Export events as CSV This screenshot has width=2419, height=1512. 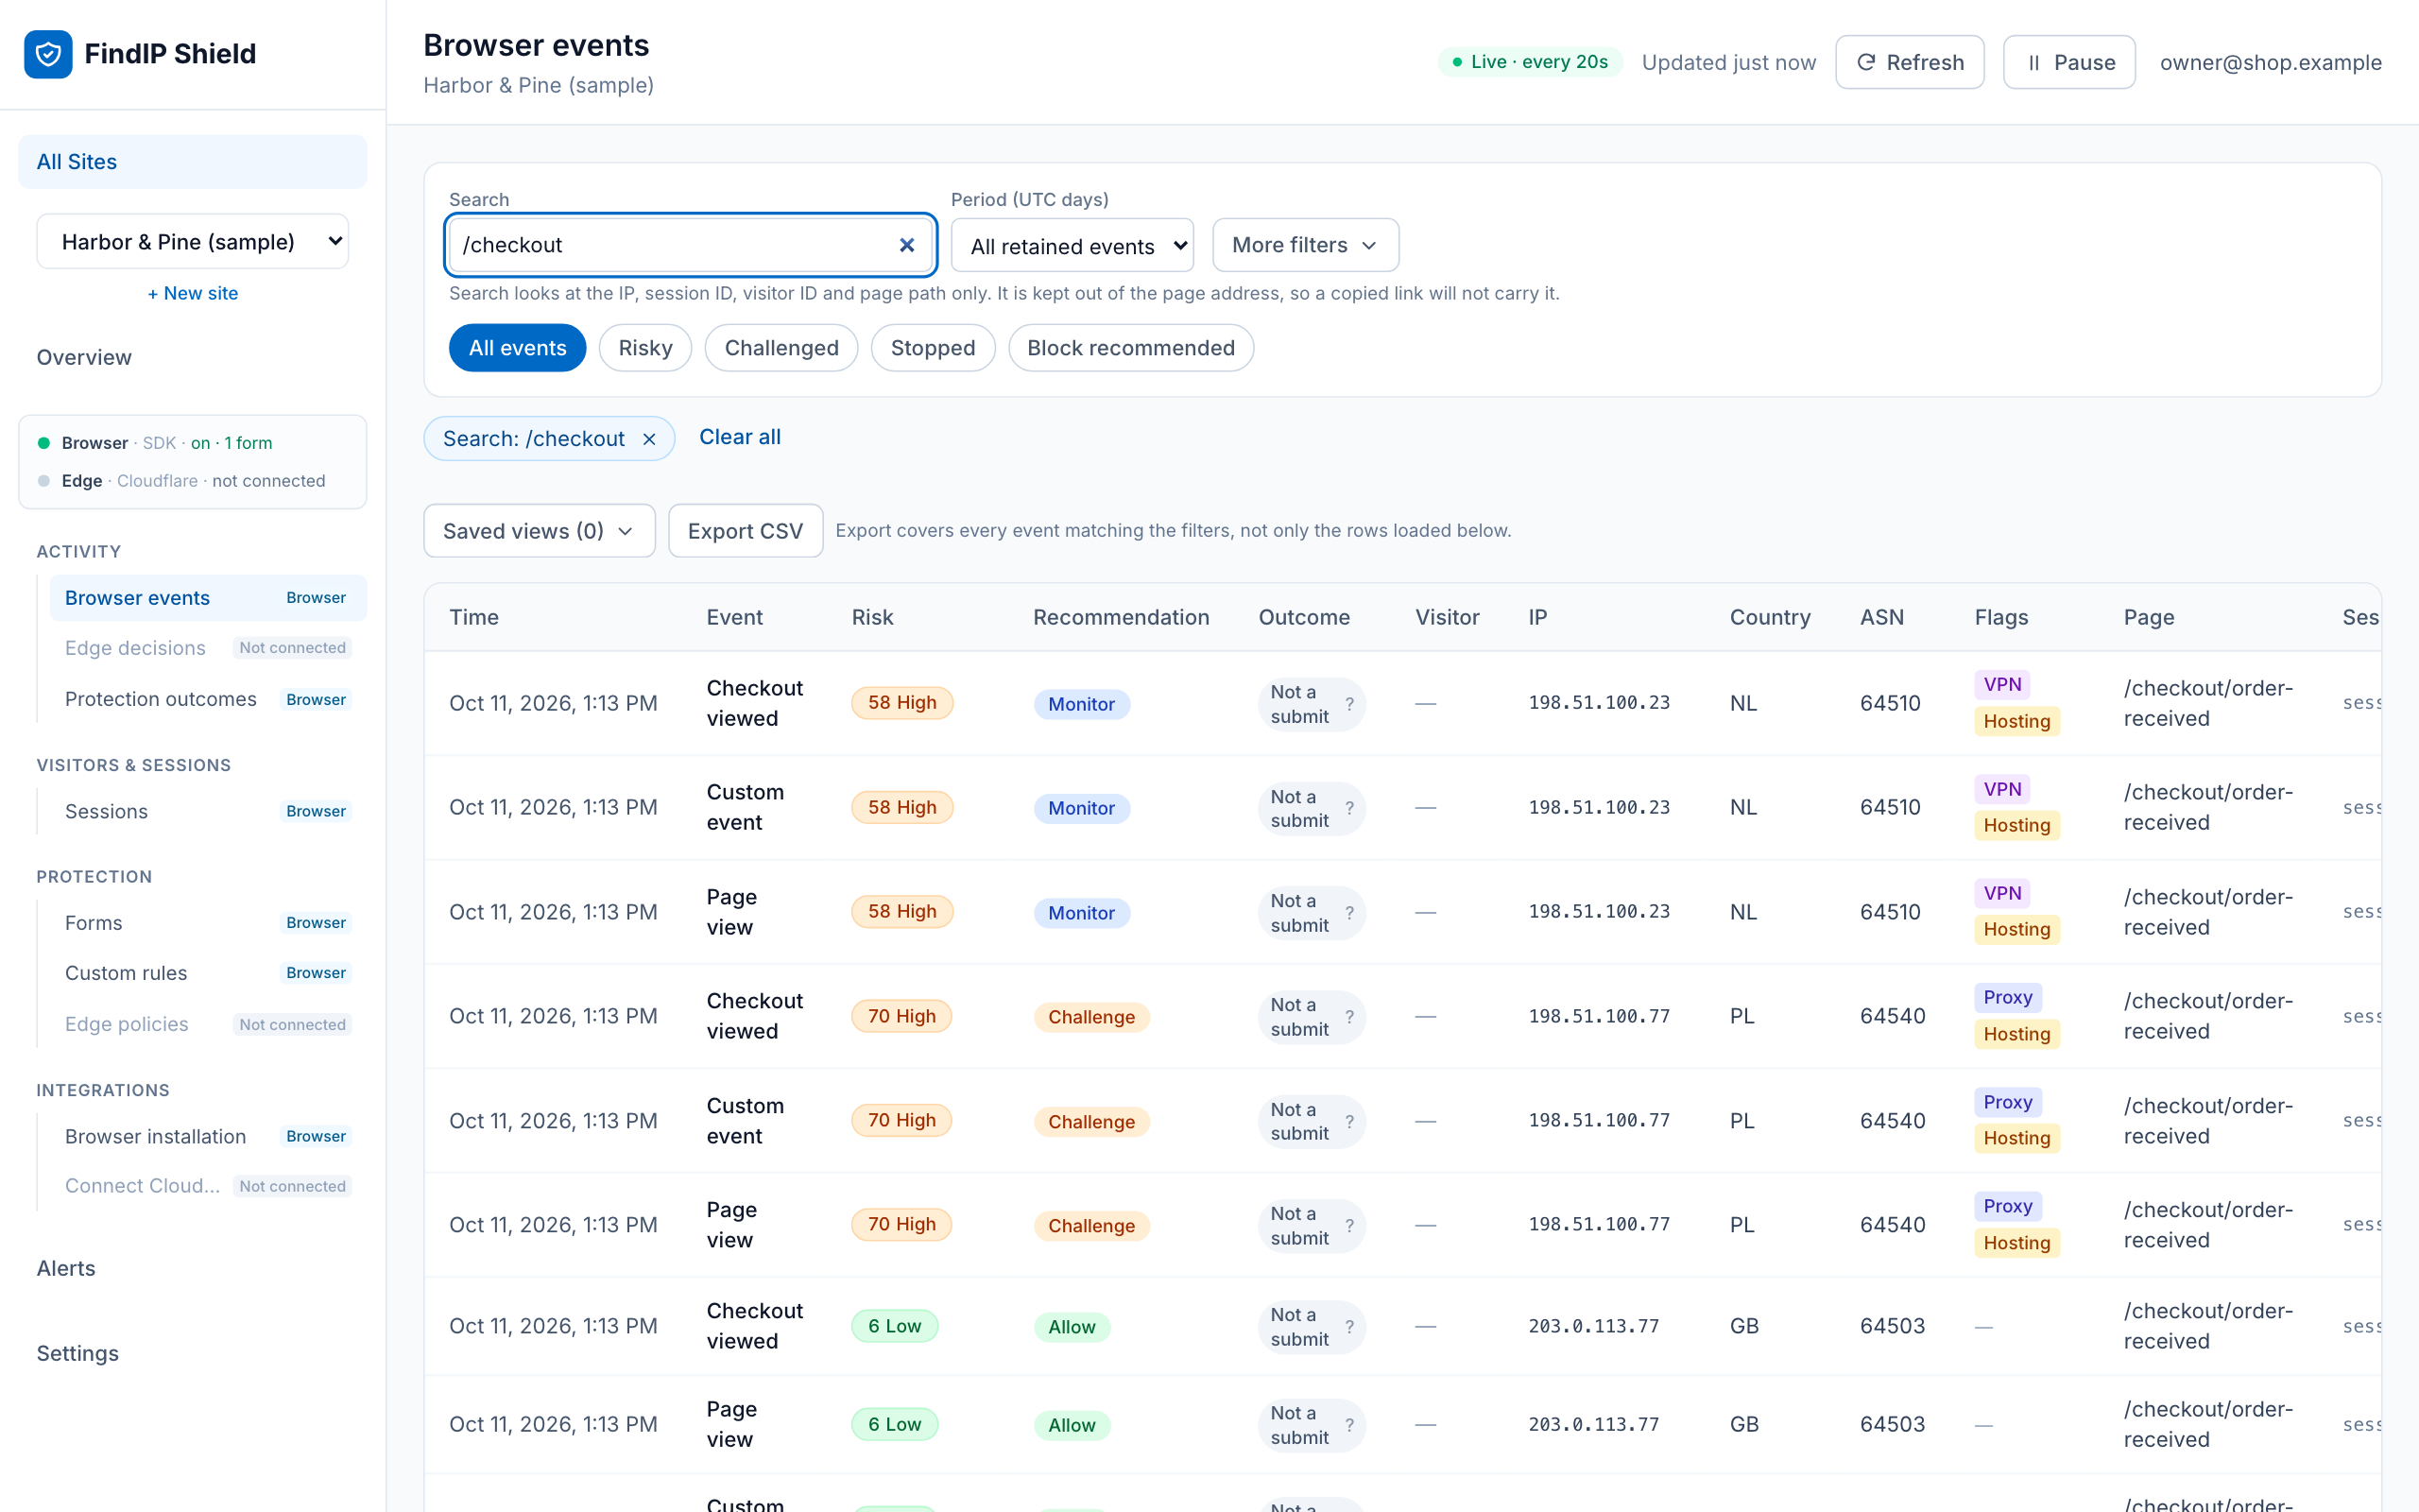[745, 531]
